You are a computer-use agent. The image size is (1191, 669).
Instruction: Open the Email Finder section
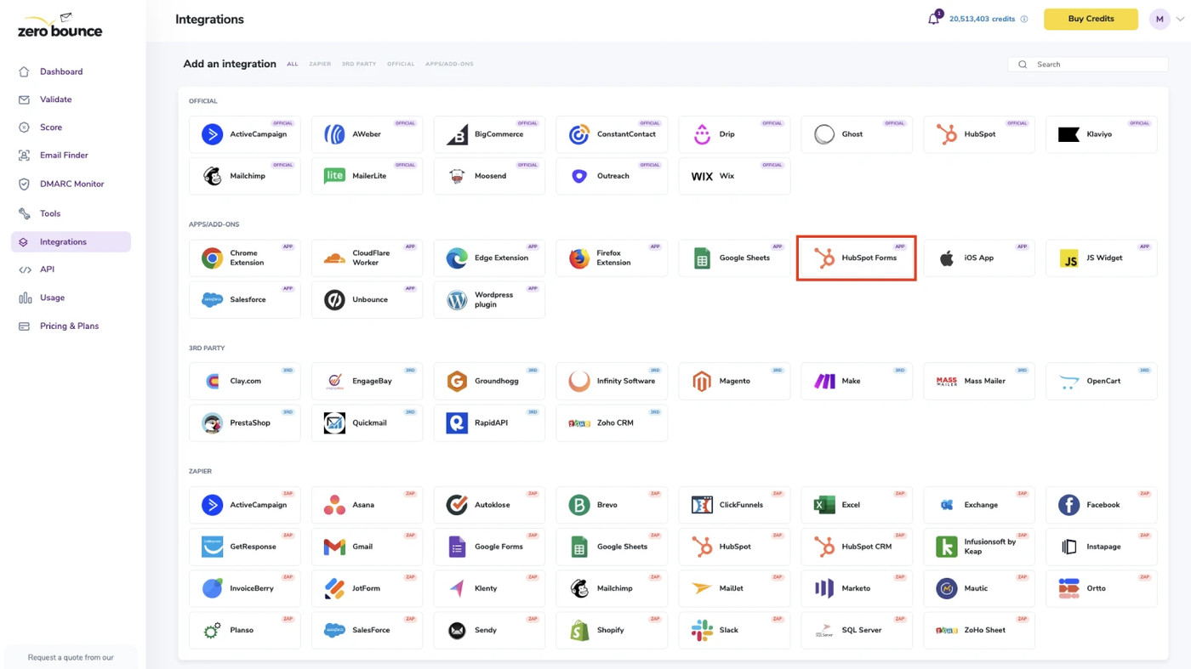click(x=63, y=155)
